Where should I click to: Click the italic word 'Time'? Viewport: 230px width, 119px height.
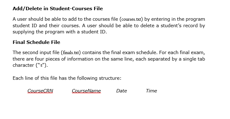pos(151,91)
